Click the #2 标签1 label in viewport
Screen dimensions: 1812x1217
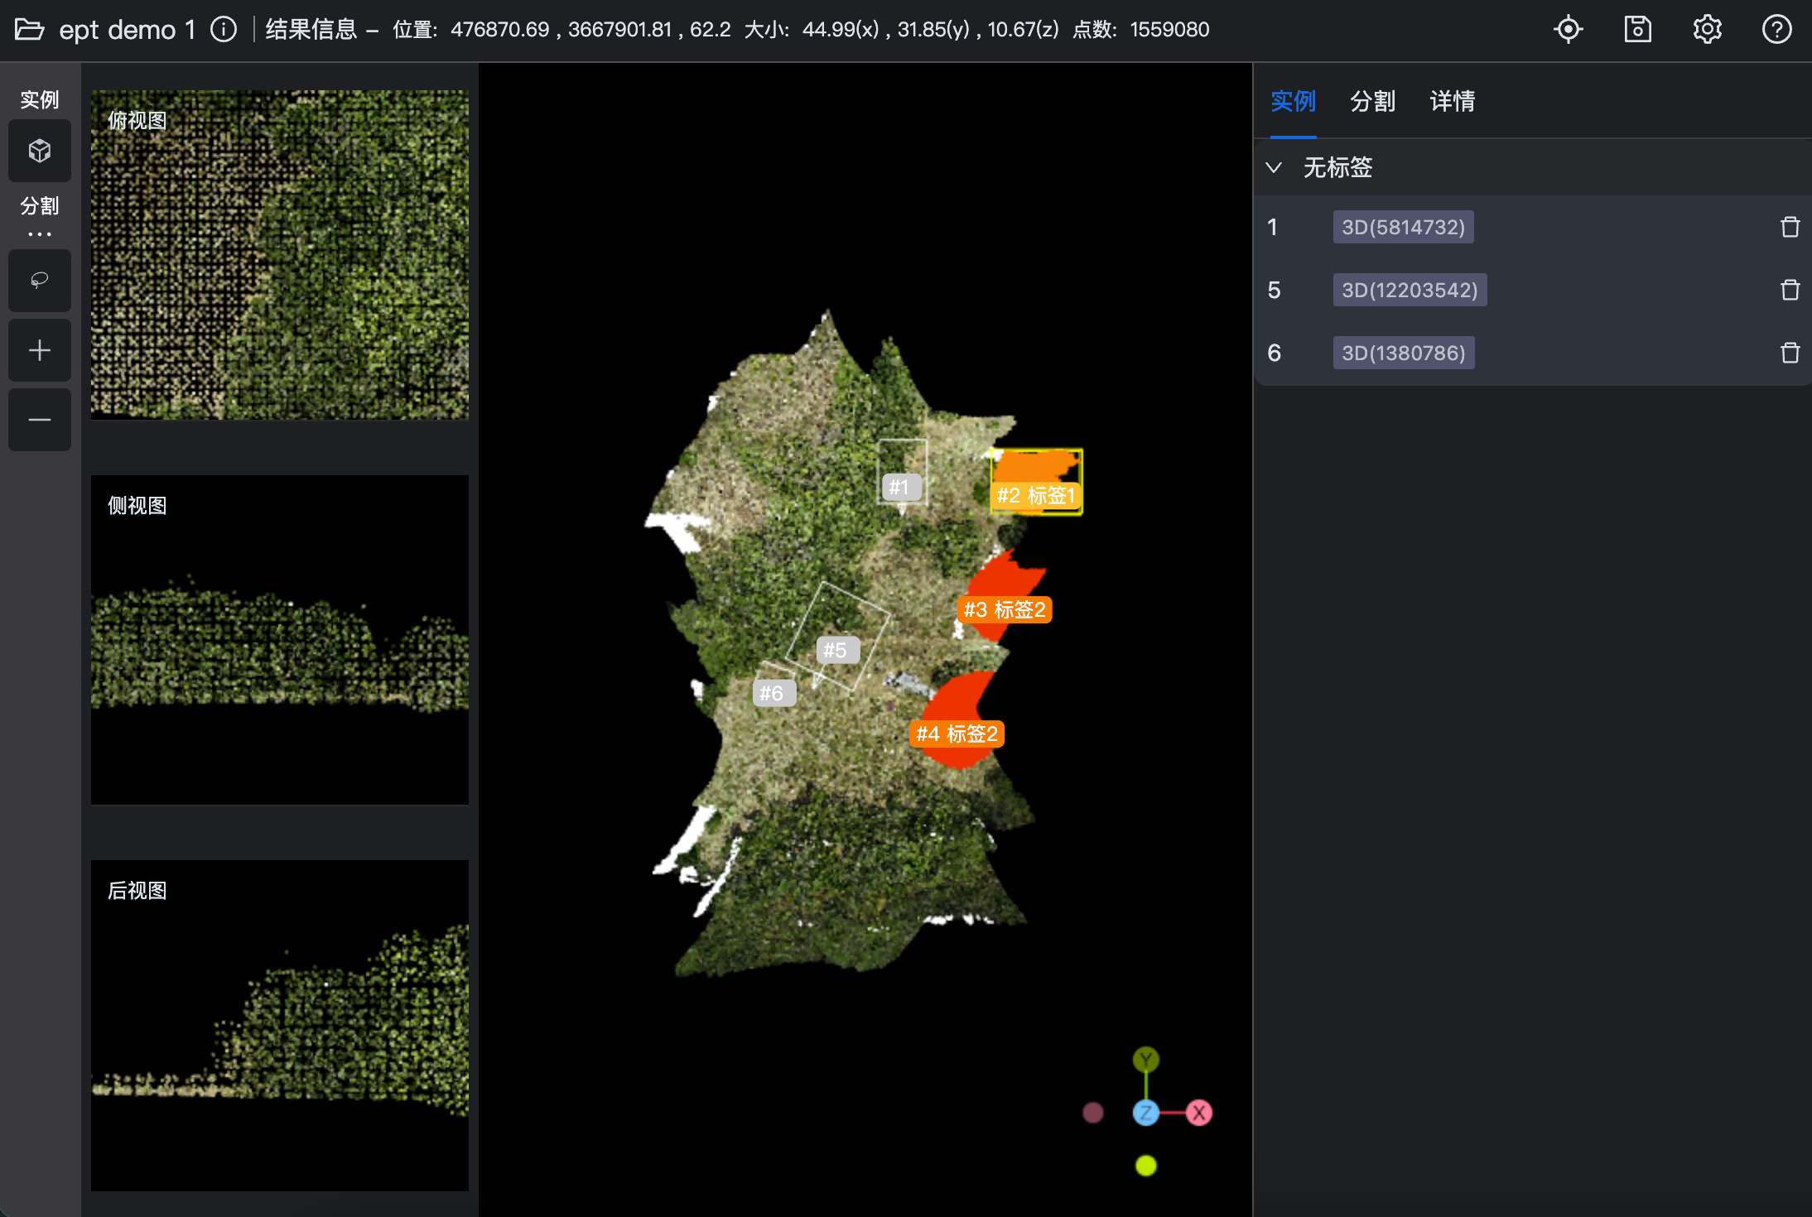1035,495
